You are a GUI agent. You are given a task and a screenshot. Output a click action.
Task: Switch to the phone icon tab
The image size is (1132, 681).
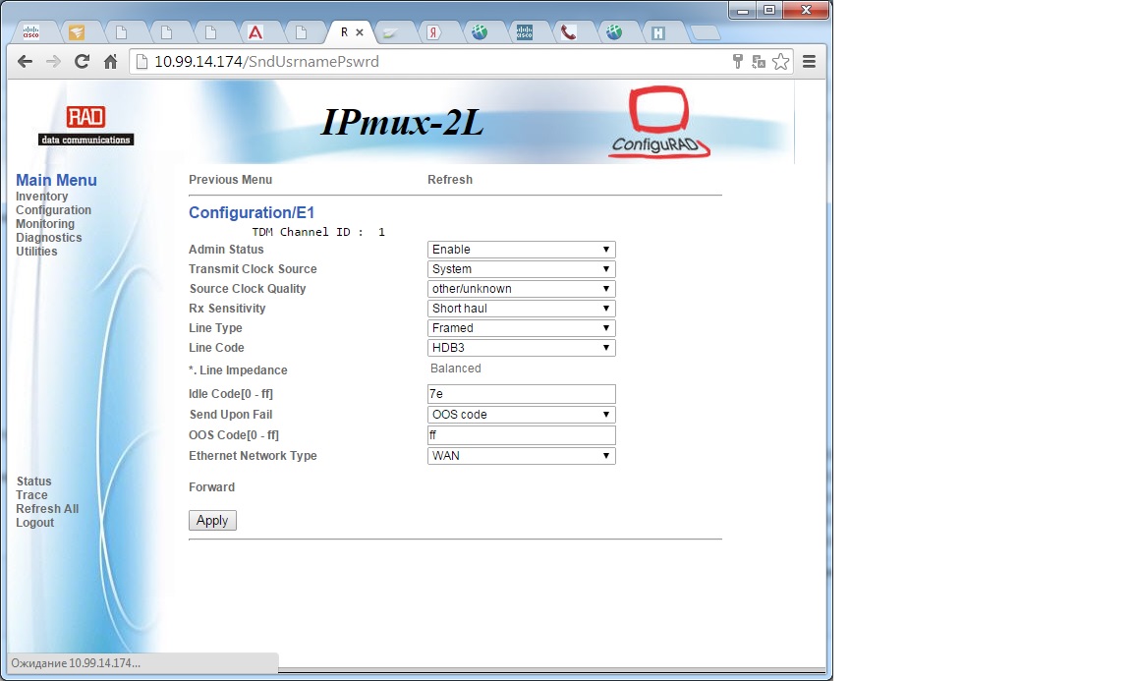[568, 32]
